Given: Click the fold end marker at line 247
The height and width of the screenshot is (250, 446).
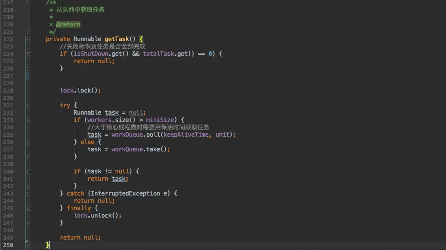Looking at the screenshot, I should click(29, 223).
